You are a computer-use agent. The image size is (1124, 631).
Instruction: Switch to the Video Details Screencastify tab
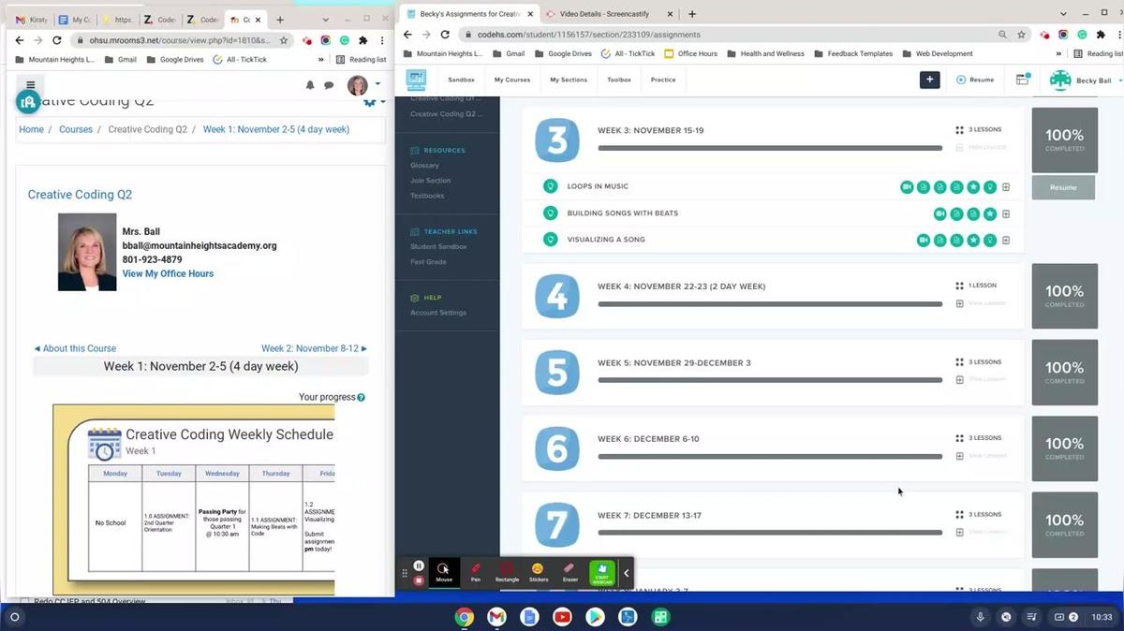(609, 14)
